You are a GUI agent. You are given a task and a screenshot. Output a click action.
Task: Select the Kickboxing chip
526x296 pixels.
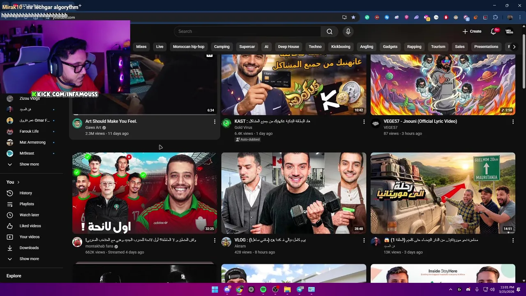click(x=341, y=46)
